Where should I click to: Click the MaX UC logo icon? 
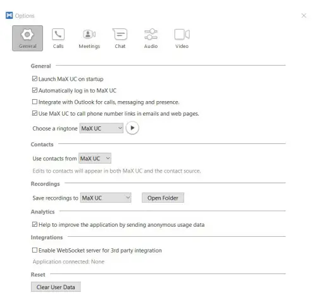tap(9, 15)
